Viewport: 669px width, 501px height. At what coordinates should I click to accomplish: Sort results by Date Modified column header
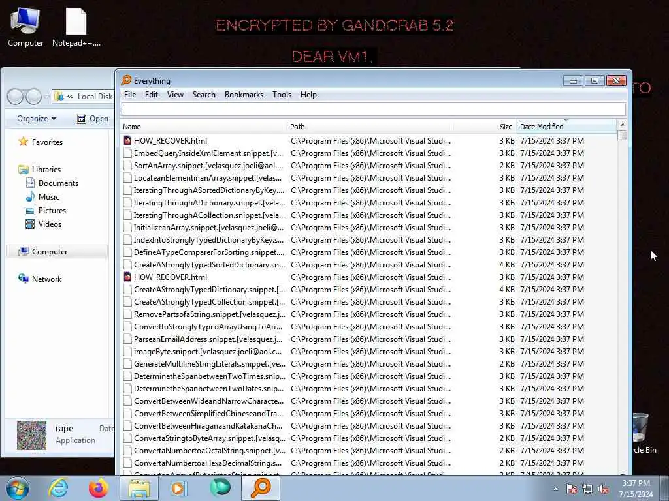566,127
